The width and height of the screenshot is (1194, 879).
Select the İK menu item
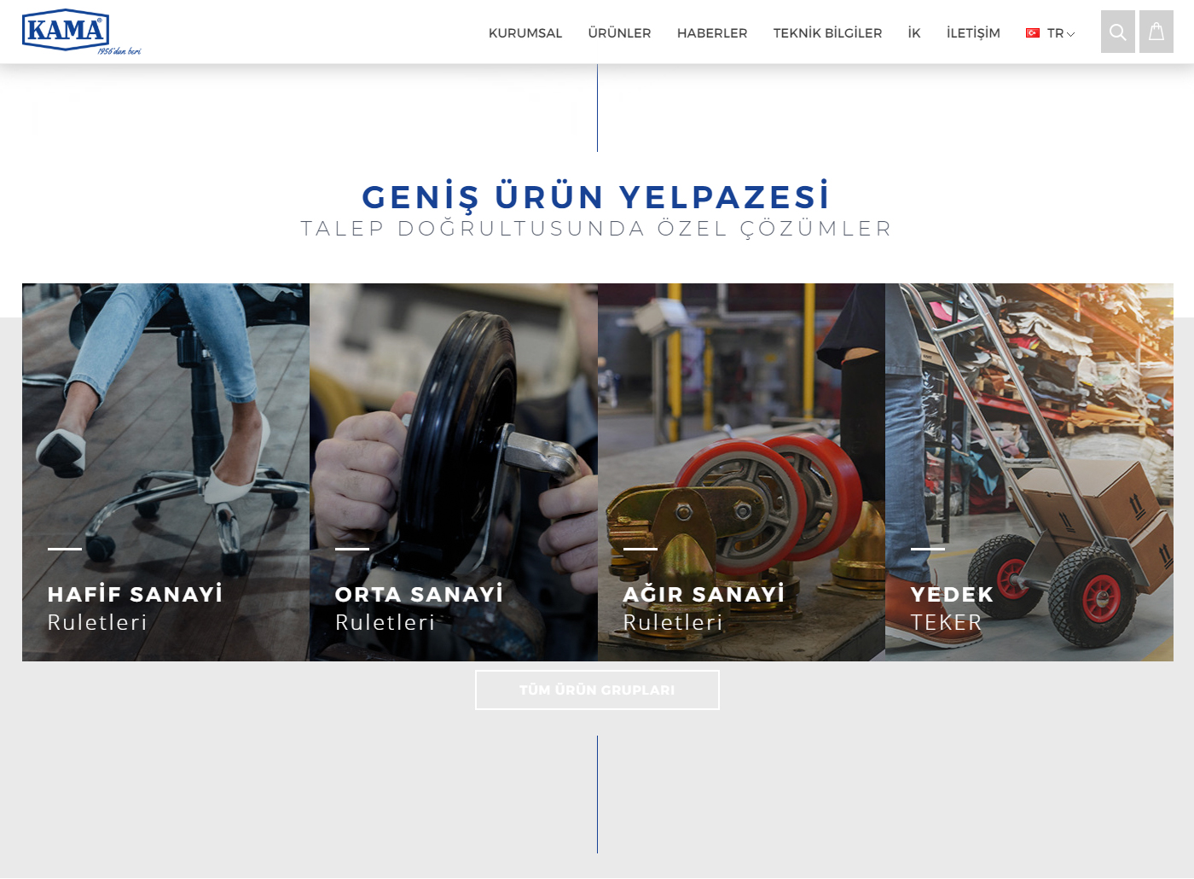[x=914, y=33]
